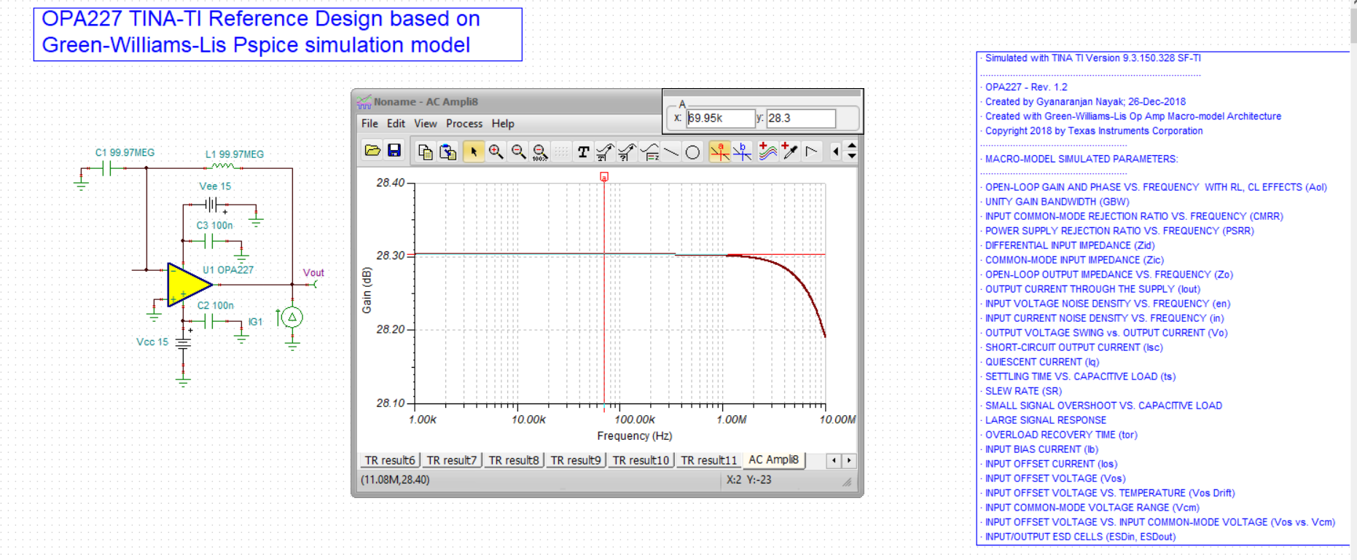Click the diagram window resize grip
The image size is (1357, 560).
(x=847, y=482)
